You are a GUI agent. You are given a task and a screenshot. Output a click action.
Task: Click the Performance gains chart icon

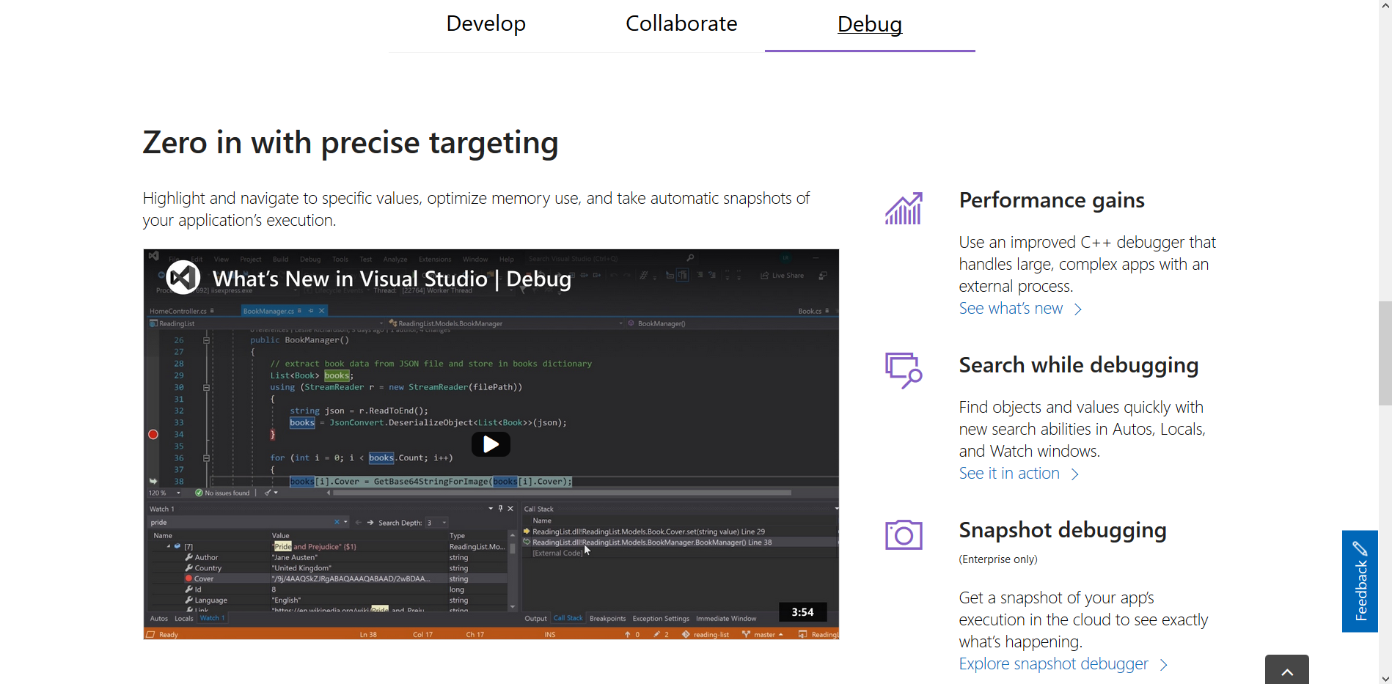pos(904,208)
